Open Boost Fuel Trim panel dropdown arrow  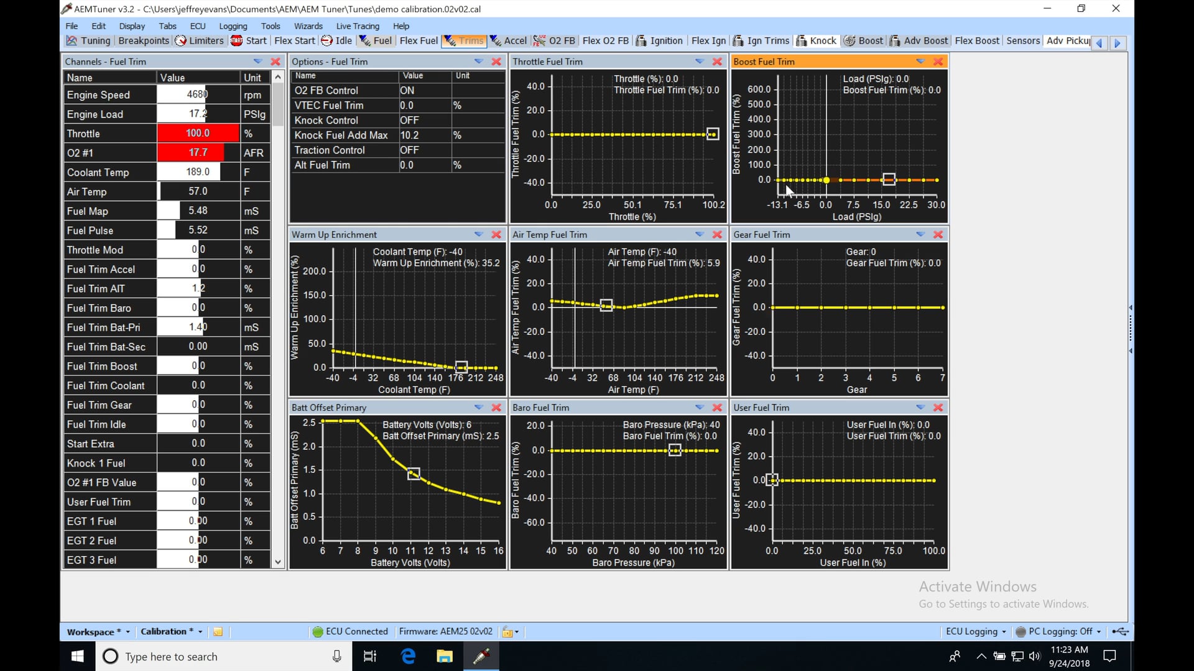pyautogui.click(x=920, y=62)
